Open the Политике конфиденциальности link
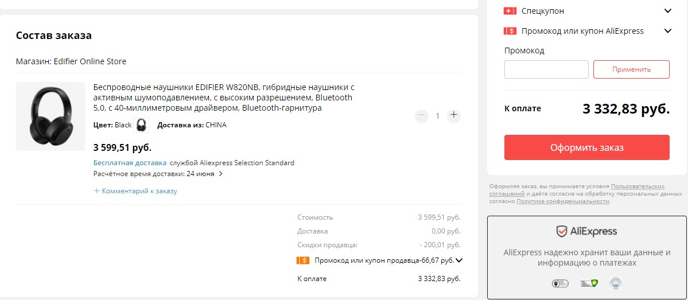 point(563,201)
